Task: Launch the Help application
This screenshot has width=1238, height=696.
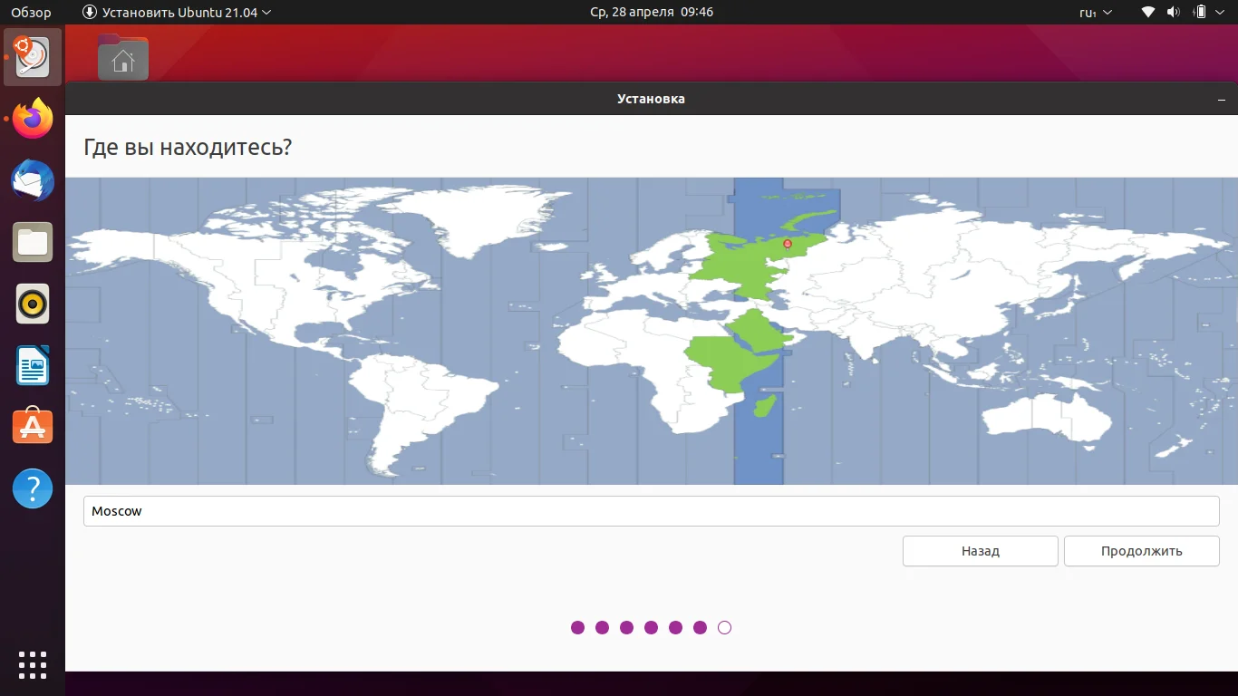Action: point(32,488)
